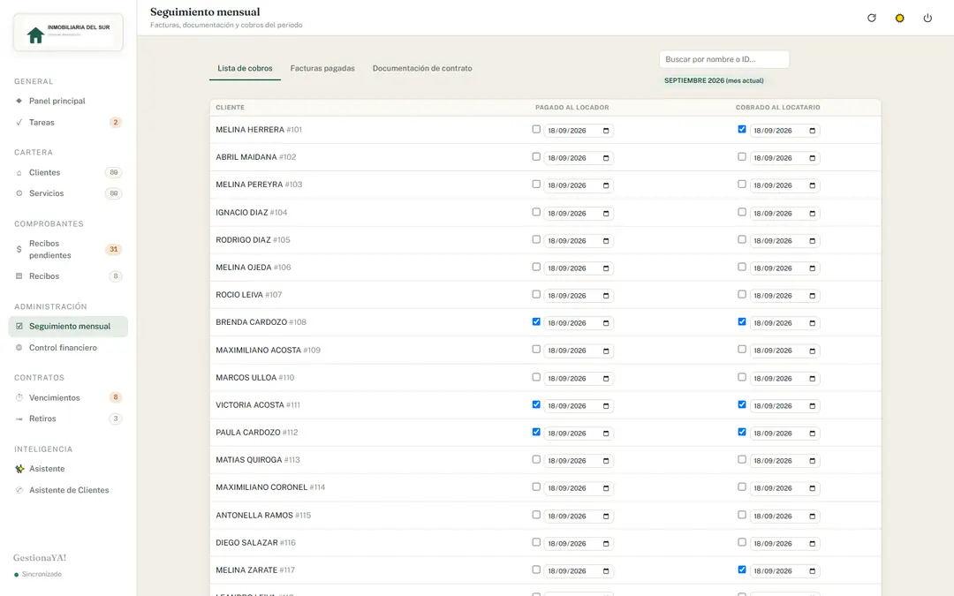Open Vencimientos in the sidebar
The width and height of the screenshot is (954, 596).
[68, 397]
